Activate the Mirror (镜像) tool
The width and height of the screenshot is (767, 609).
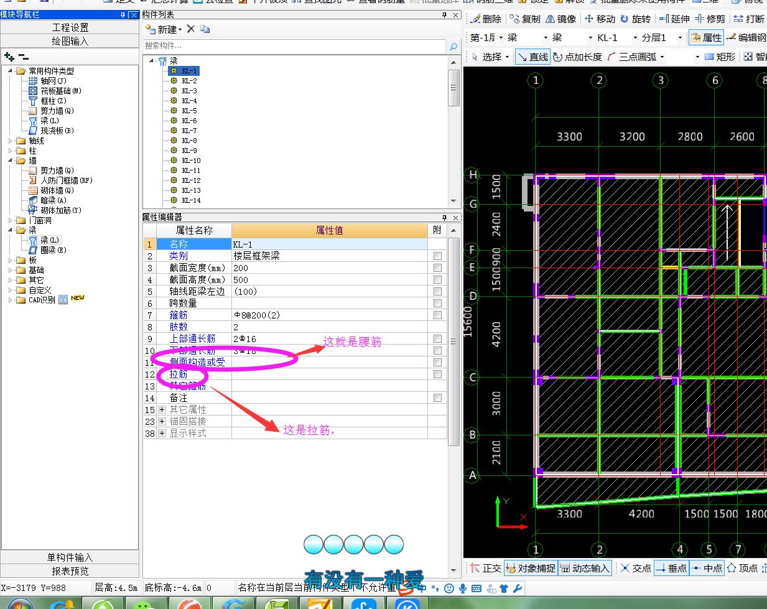[560, 19]
